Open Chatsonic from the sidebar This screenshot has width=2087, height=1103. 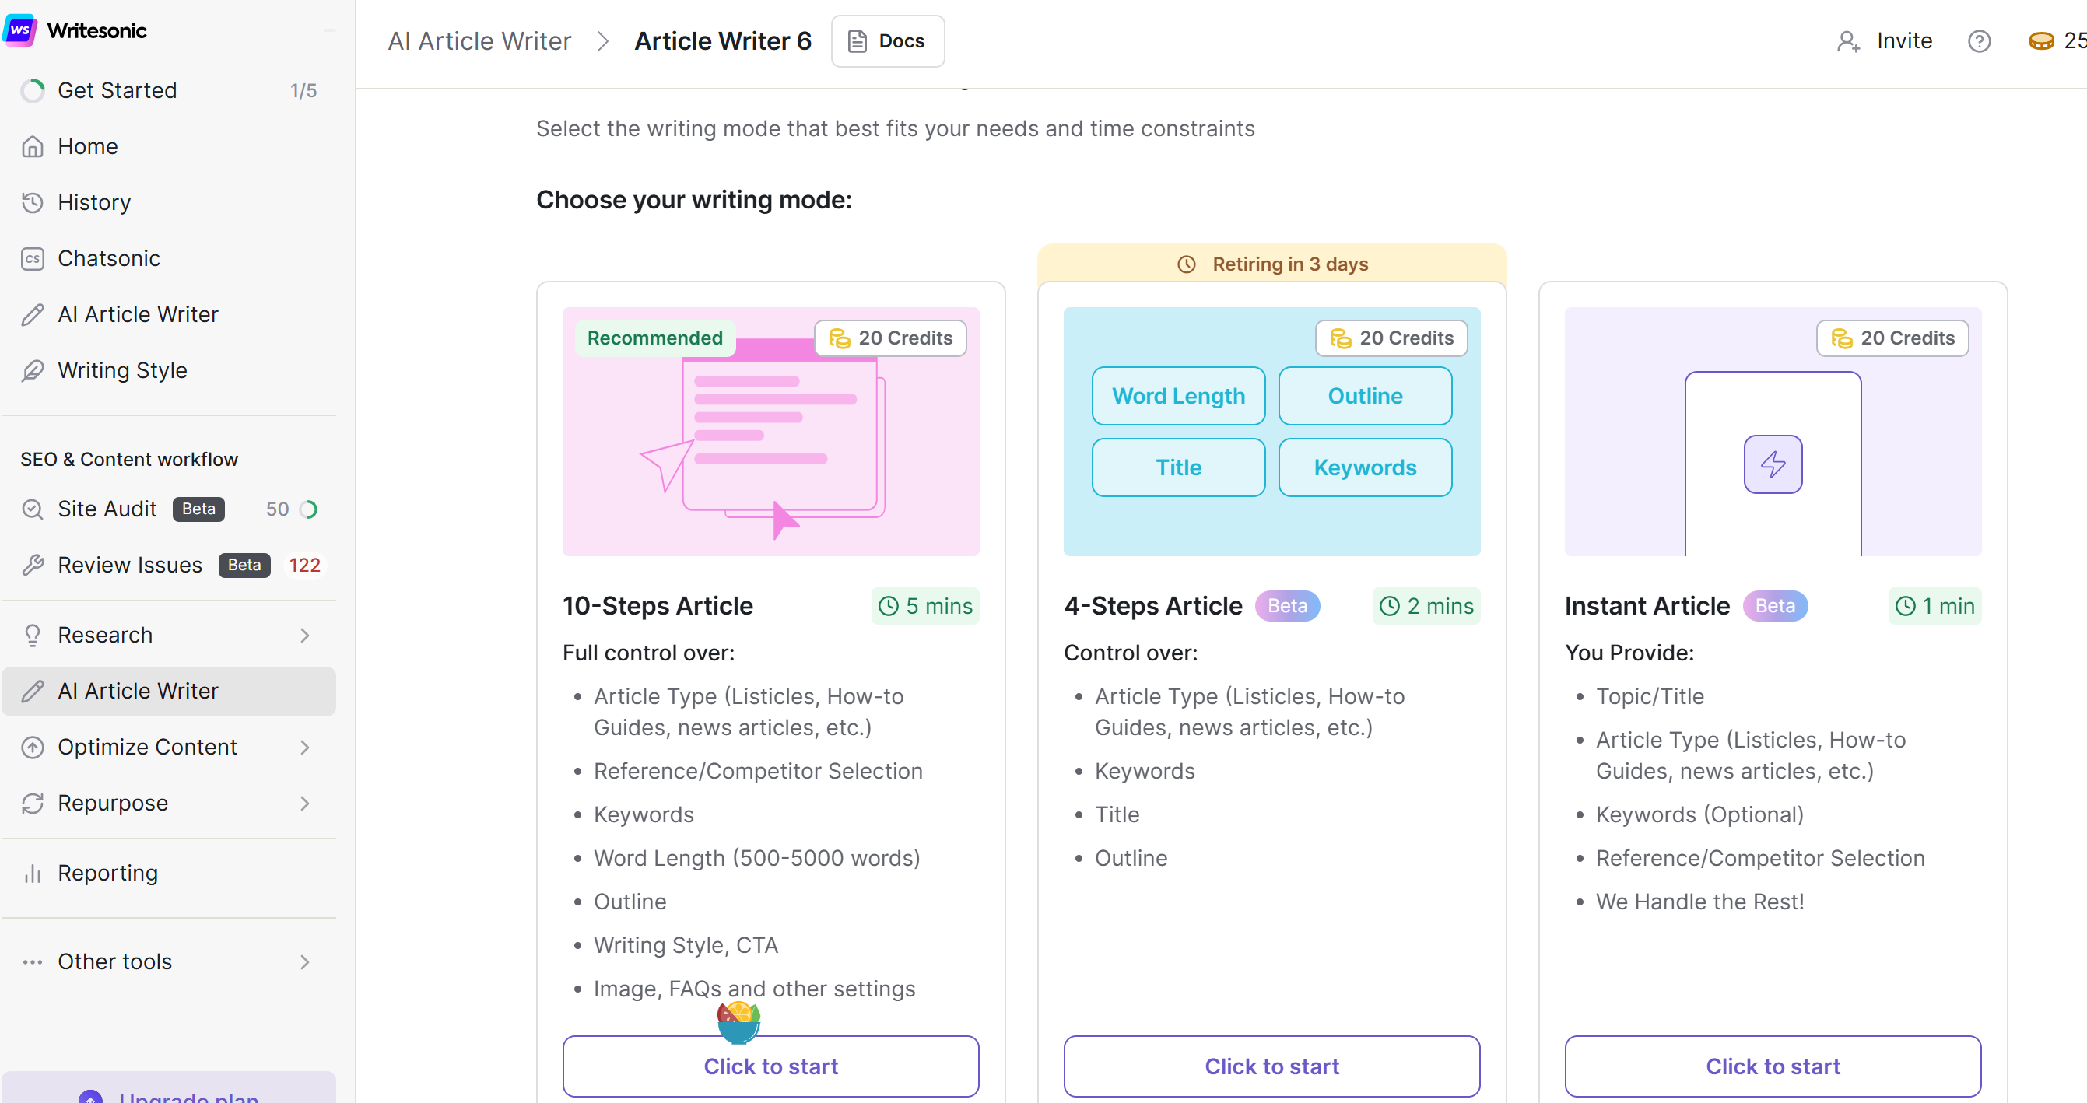tap(109, 258)
